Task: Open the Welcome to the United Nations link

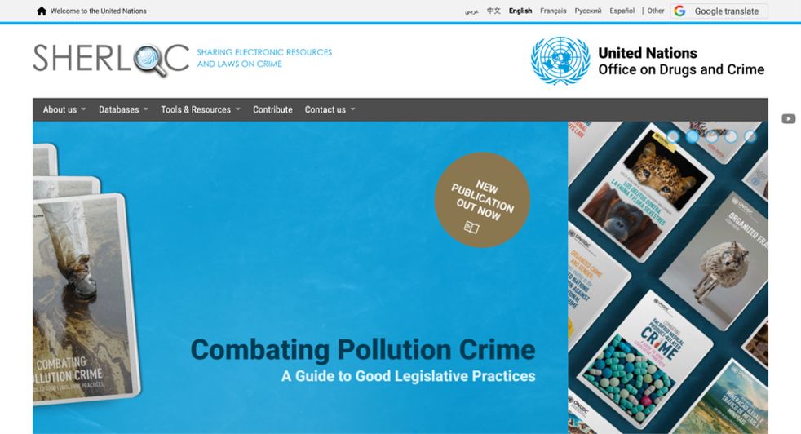Action: (98, 11)
